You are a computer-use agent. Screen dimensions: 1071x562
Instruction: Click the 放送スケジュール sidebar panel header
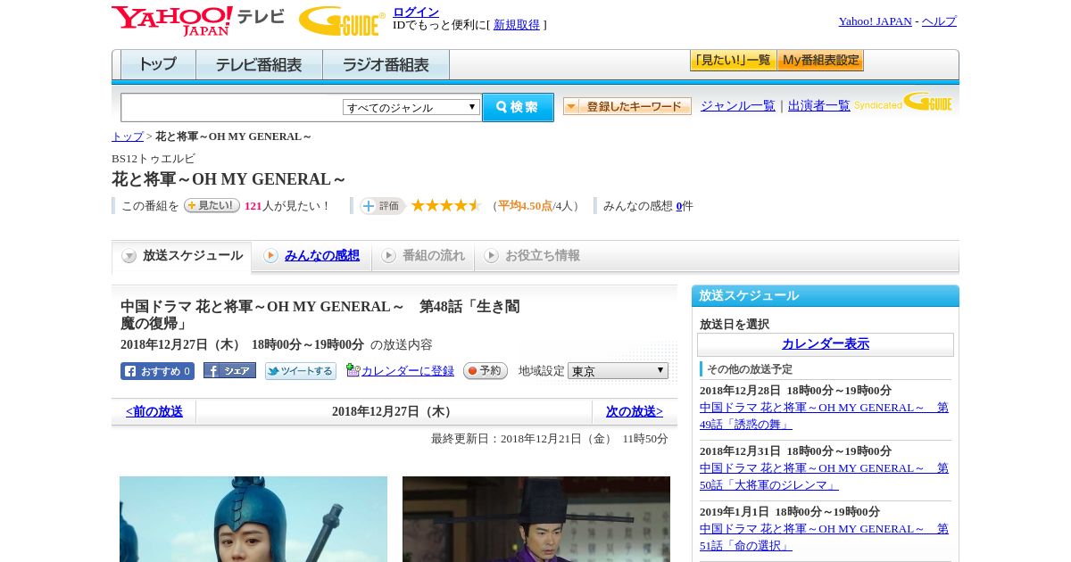(826, 296)
